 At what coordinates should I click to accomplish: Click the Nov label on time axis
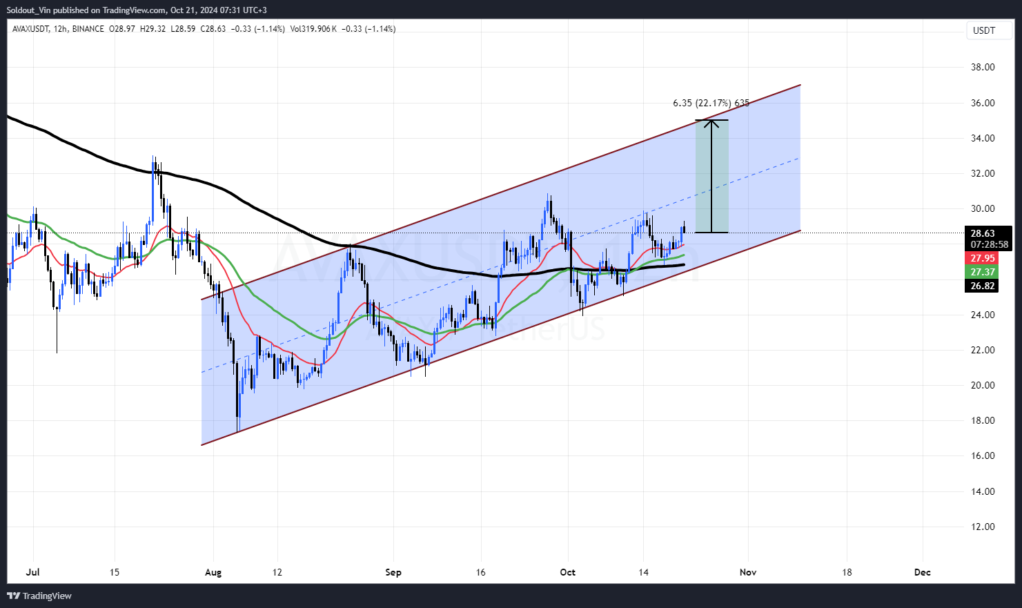[x=748, y=572]
